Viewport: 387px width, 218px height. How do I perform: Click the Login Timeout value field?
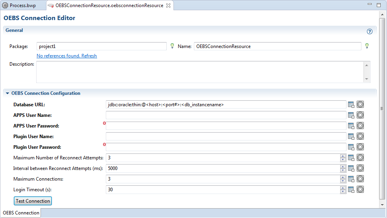pos(223,190)
